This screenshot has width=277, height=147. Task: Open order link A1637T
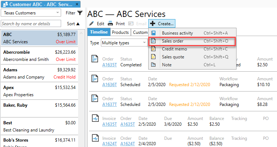pyautogui.click(x=110, y=104)
